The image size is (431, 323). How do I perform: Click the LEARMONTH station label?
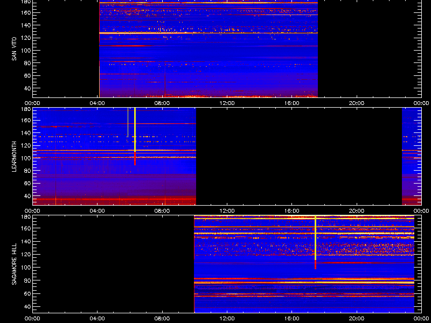tap(14, 157)
